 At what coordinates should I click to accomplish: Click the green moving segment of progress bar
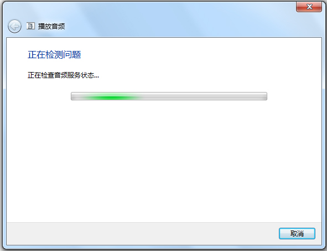111,96
